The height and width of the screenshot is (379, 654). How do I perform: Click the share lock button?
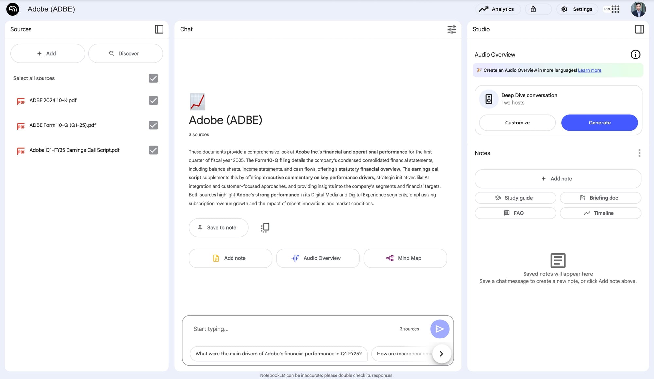click(x=538, y=9)
